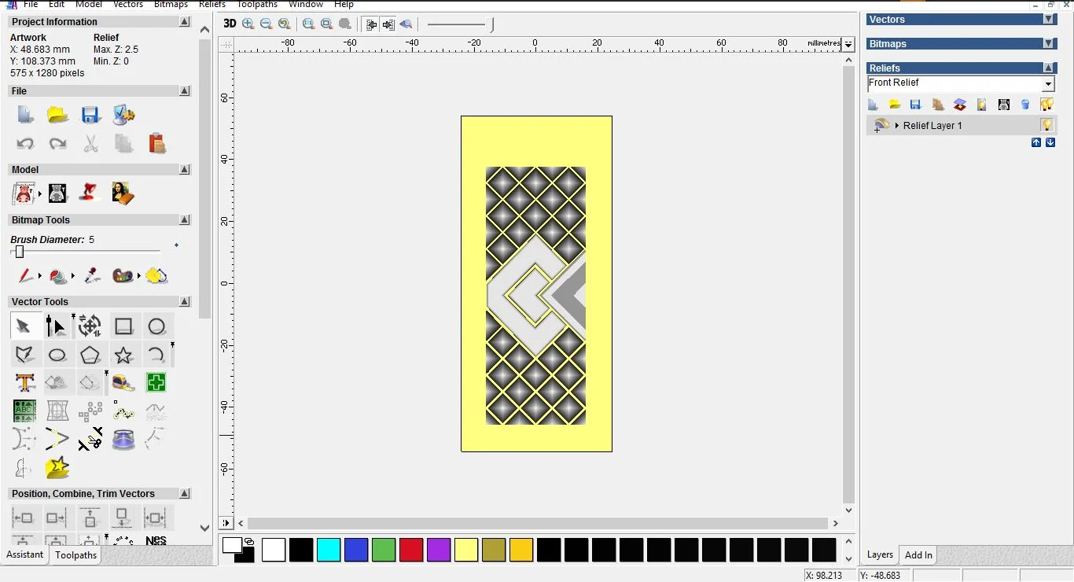
Task: Select the node editing tool
Action: [56, 326]
